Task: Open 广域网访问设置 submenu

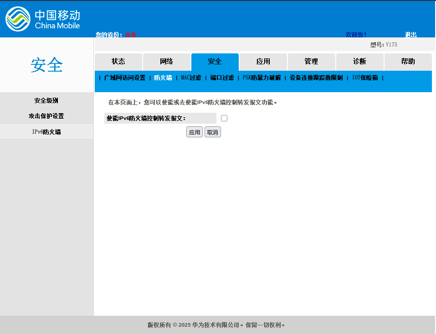Action: tap(125, 78)
